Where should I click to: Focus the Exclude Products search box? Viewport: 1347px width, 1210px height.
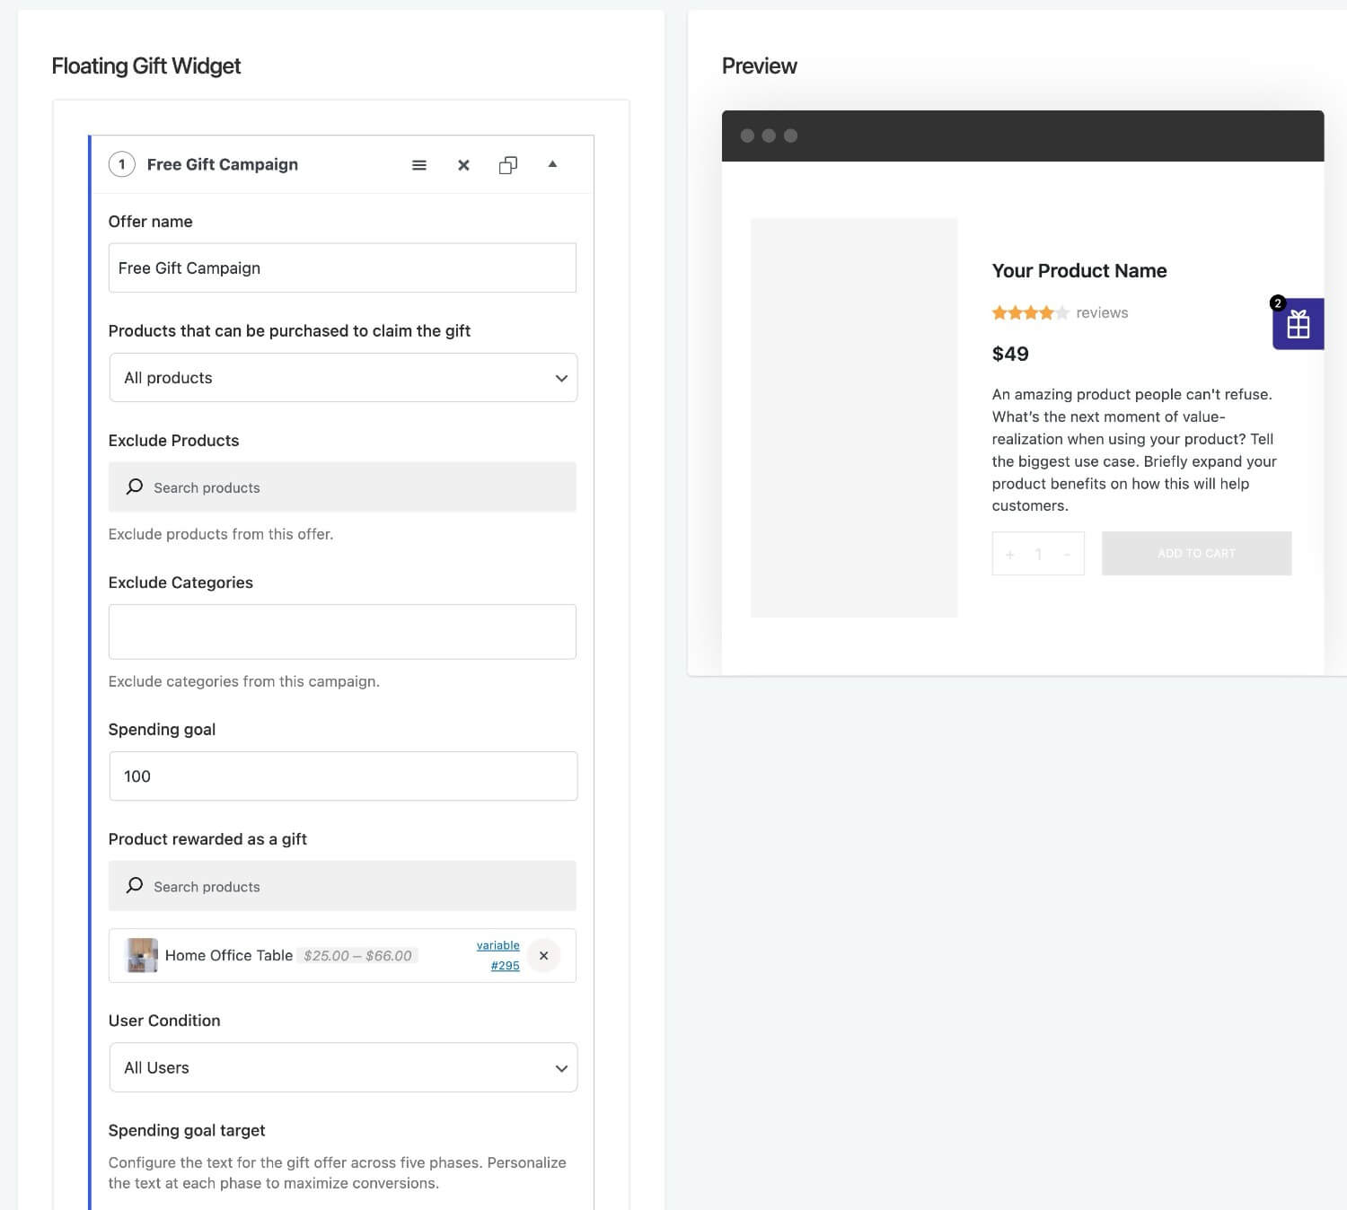tap(342, 487)
